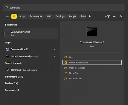Switch to the Apps filter tab
128x105 pixels.
(23, 16)
